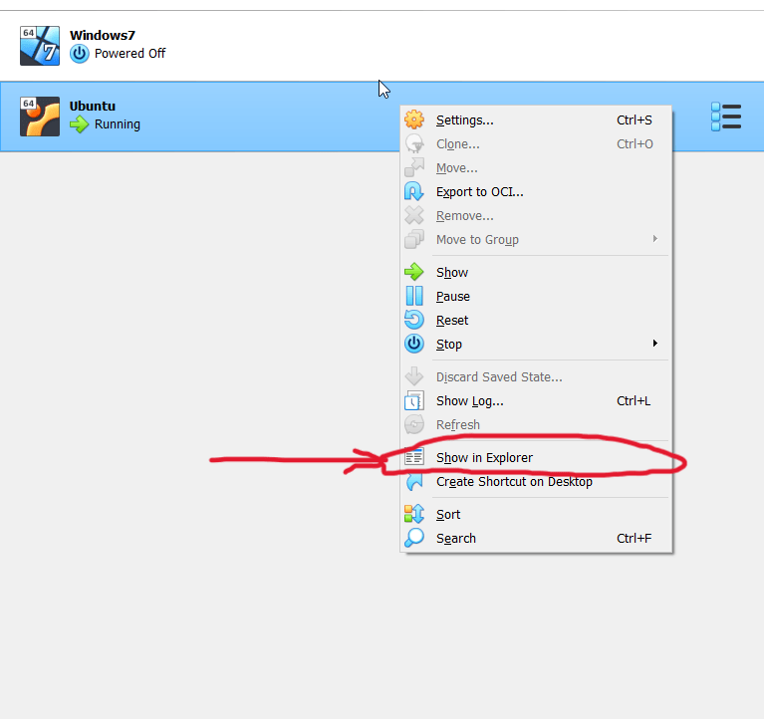This screenshot has width=764, height=719.
Task: Open Search from the context menu
Action: [x=536, y=539]
